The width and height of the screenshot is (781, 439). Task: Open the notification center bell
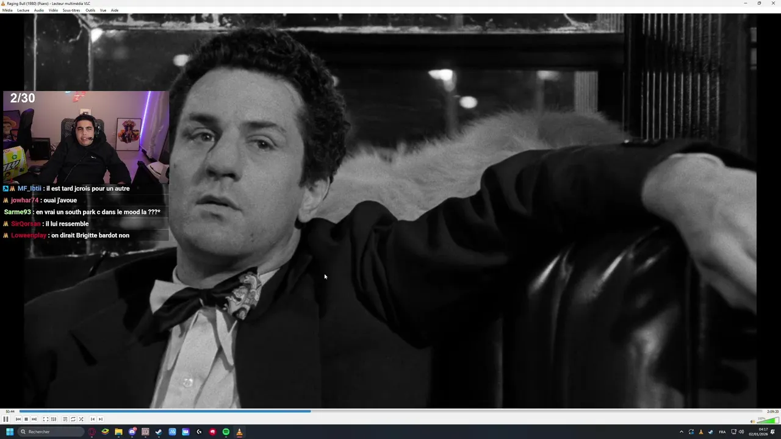773,432
